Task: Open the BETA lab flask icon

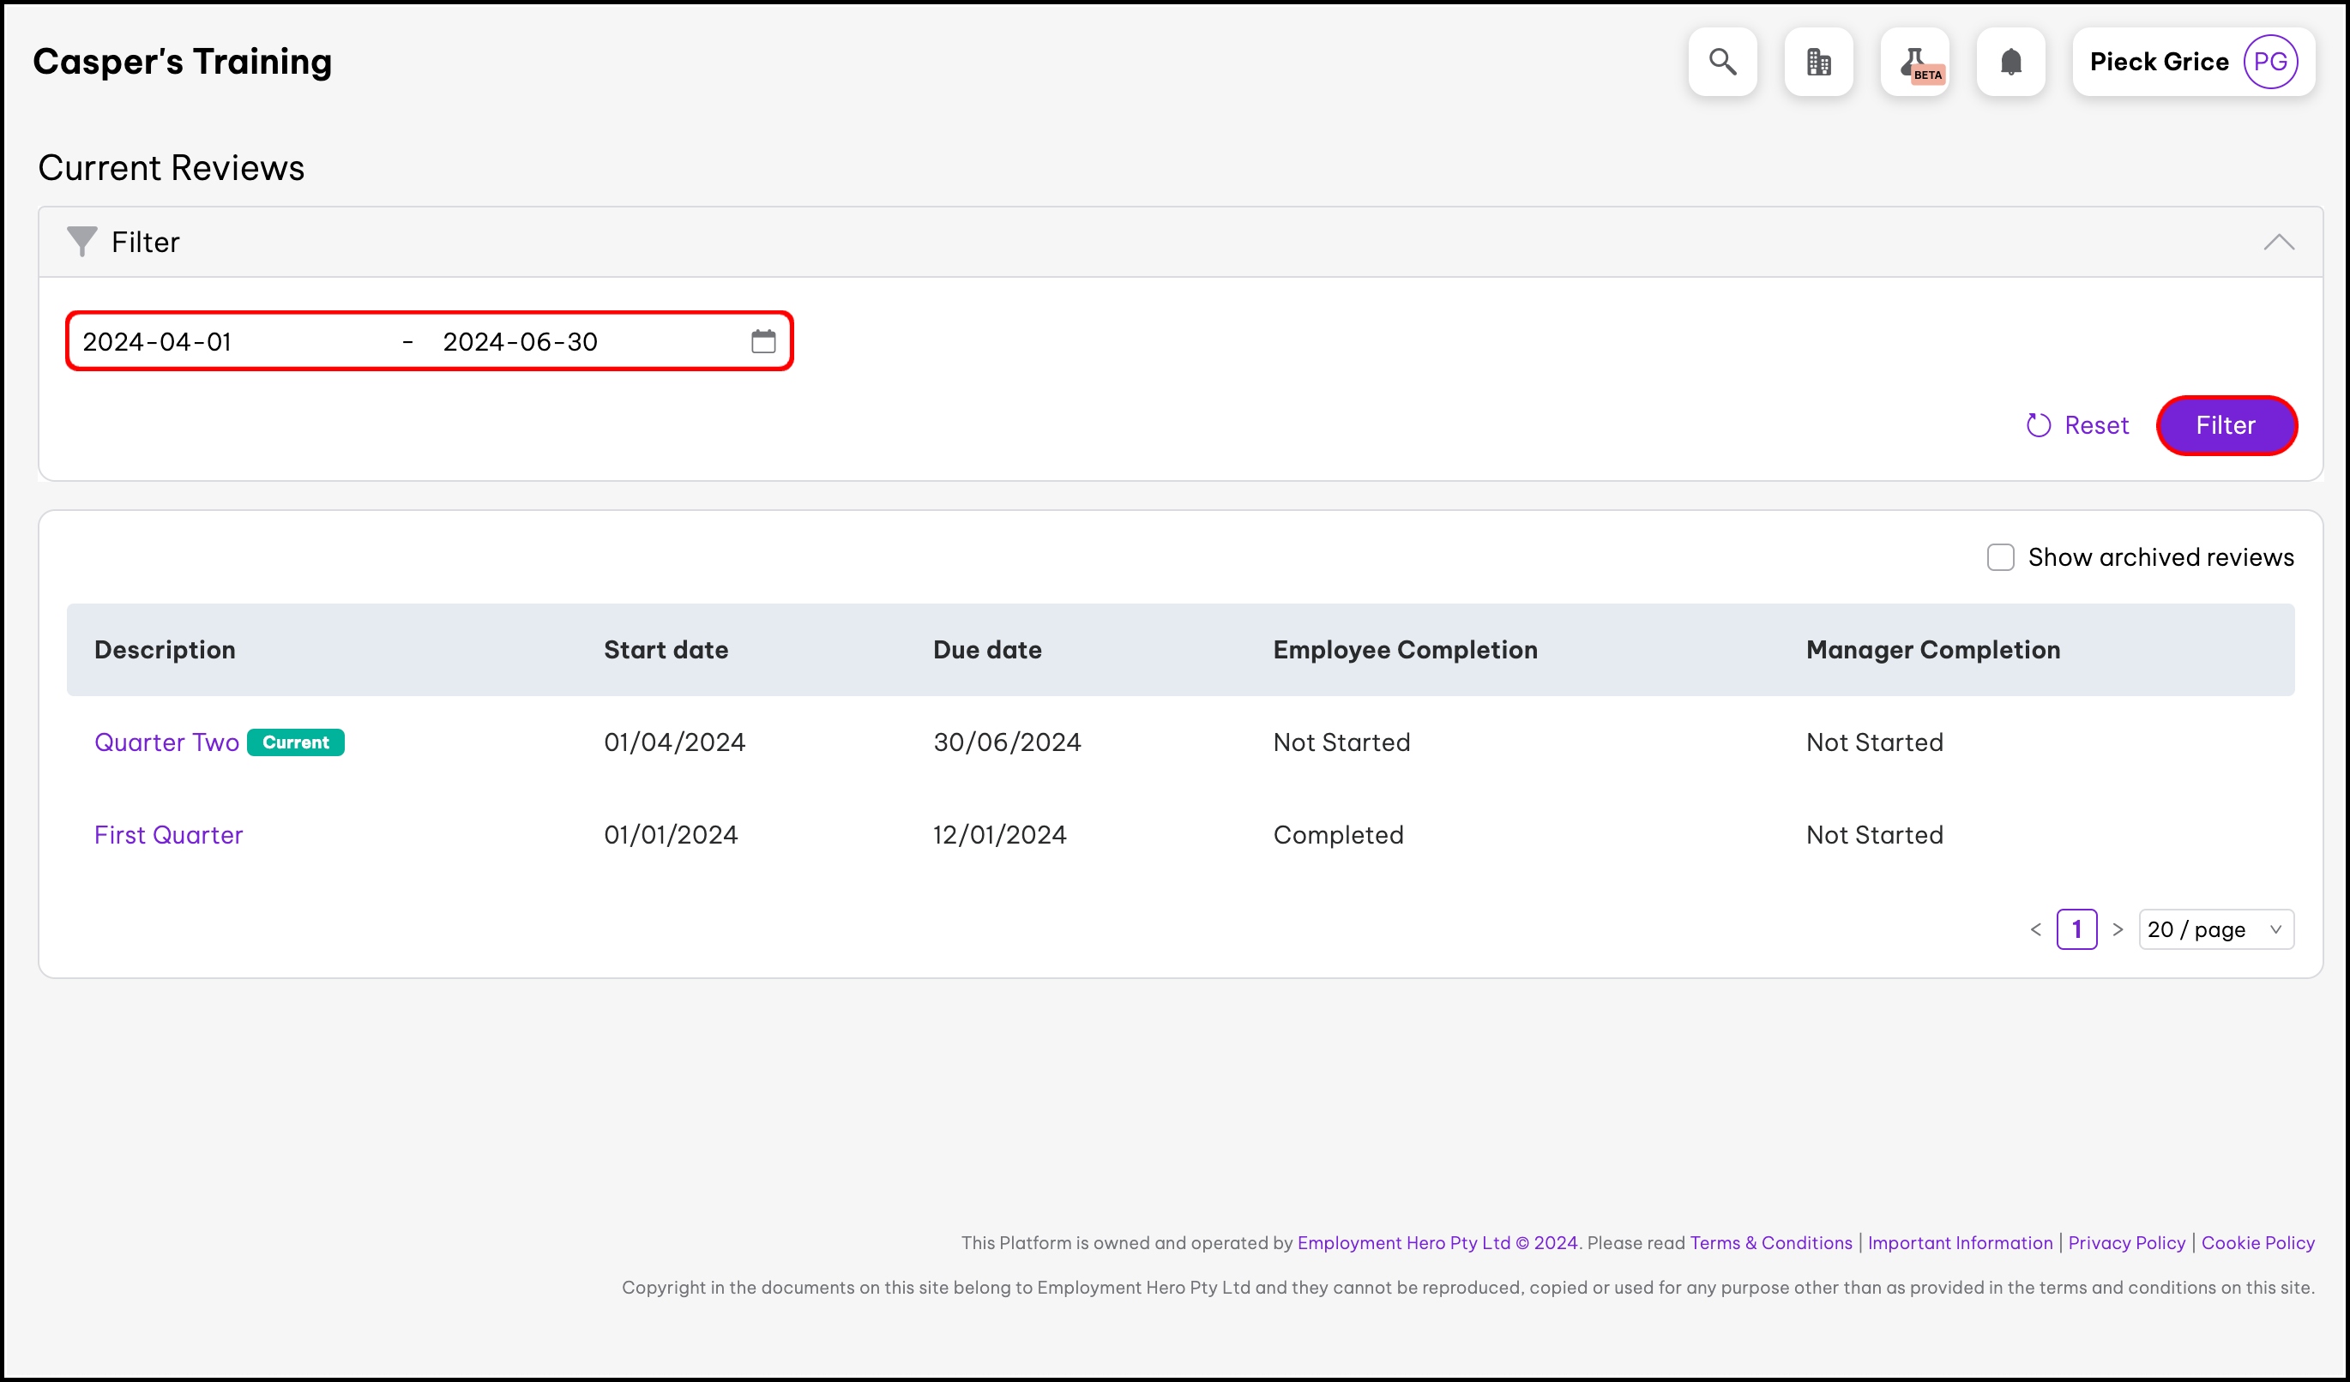Action: [1914, 62]
